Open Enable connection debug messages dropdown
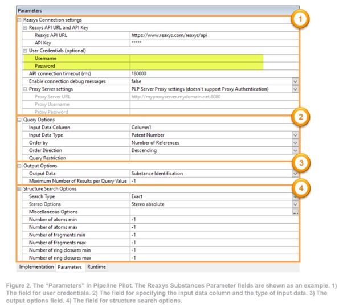 295,81
